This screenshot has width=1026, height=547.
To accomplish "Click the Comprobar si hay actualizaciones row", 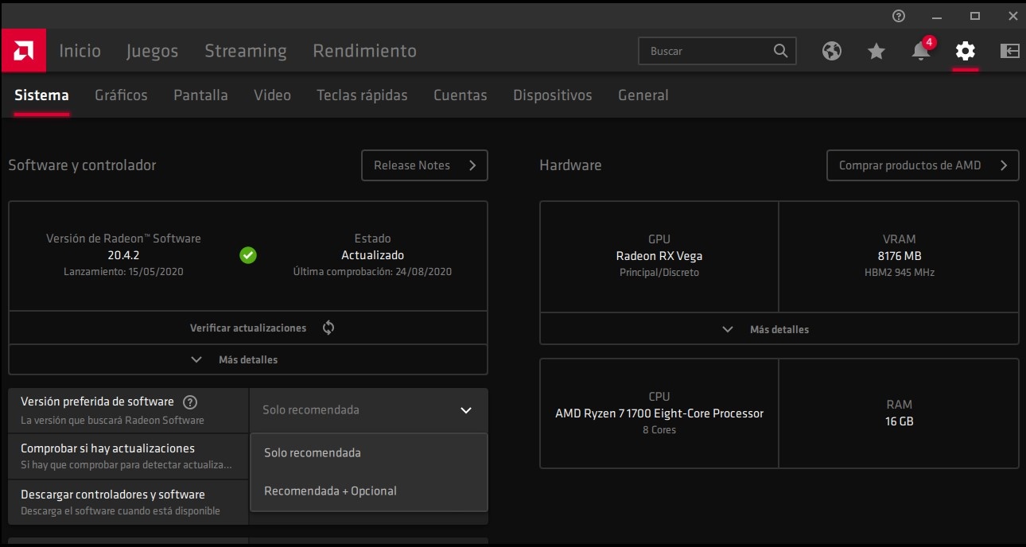I will click(x=129, y=456).
